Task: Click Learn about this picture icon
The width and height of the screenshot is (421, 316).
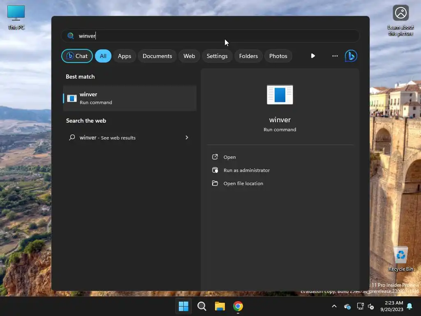Action: pyautogui.click(x=400, y=21)
